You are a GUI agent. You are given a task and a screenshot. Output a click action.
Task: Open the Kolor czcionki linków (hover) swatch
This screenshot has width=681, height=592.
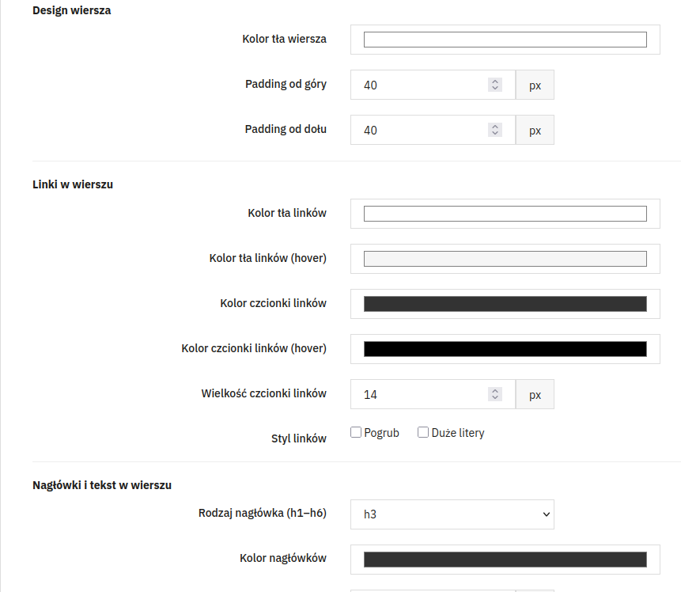(x=505, y=349)
